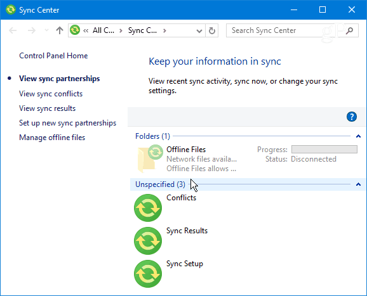Click the Offline Files progress bar
The height and width of the screenshot is (296, 367).
(x=324, y=150)
